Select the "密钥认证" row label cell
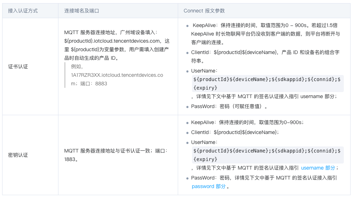 pyautogui.click(x=18, y=155)
